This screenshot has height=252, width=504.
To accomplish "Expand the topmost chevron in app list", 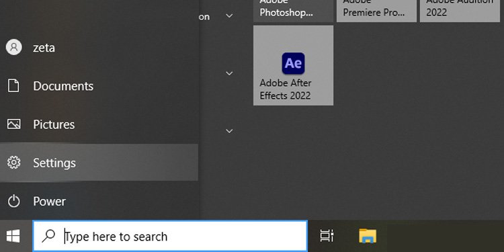I will coord(229,15).
